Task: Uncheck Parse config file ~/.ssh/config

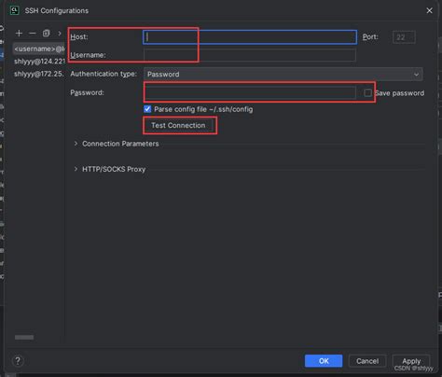Action: point(147,109)
